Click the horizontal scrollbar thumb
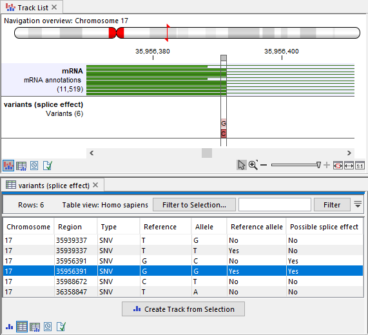368x335 pixels. pos(207,153)
